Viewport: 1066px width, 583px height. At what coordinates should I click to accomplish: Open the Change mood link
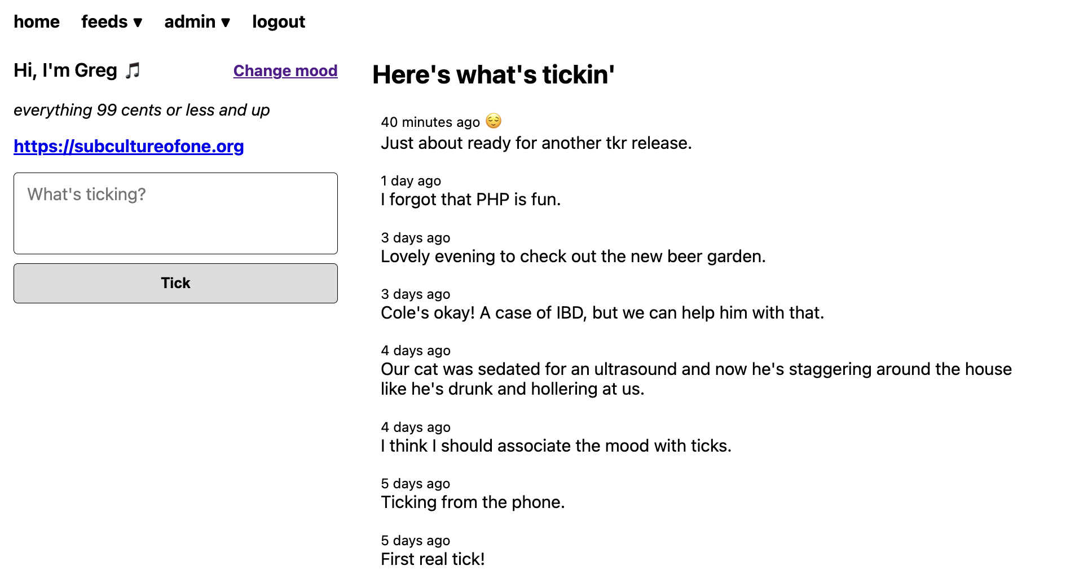click(x=285, y=70)
